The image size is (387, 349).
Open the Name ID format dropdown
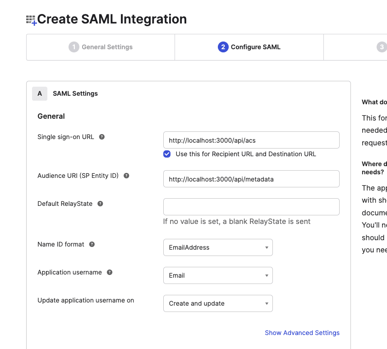coord(218,247)
